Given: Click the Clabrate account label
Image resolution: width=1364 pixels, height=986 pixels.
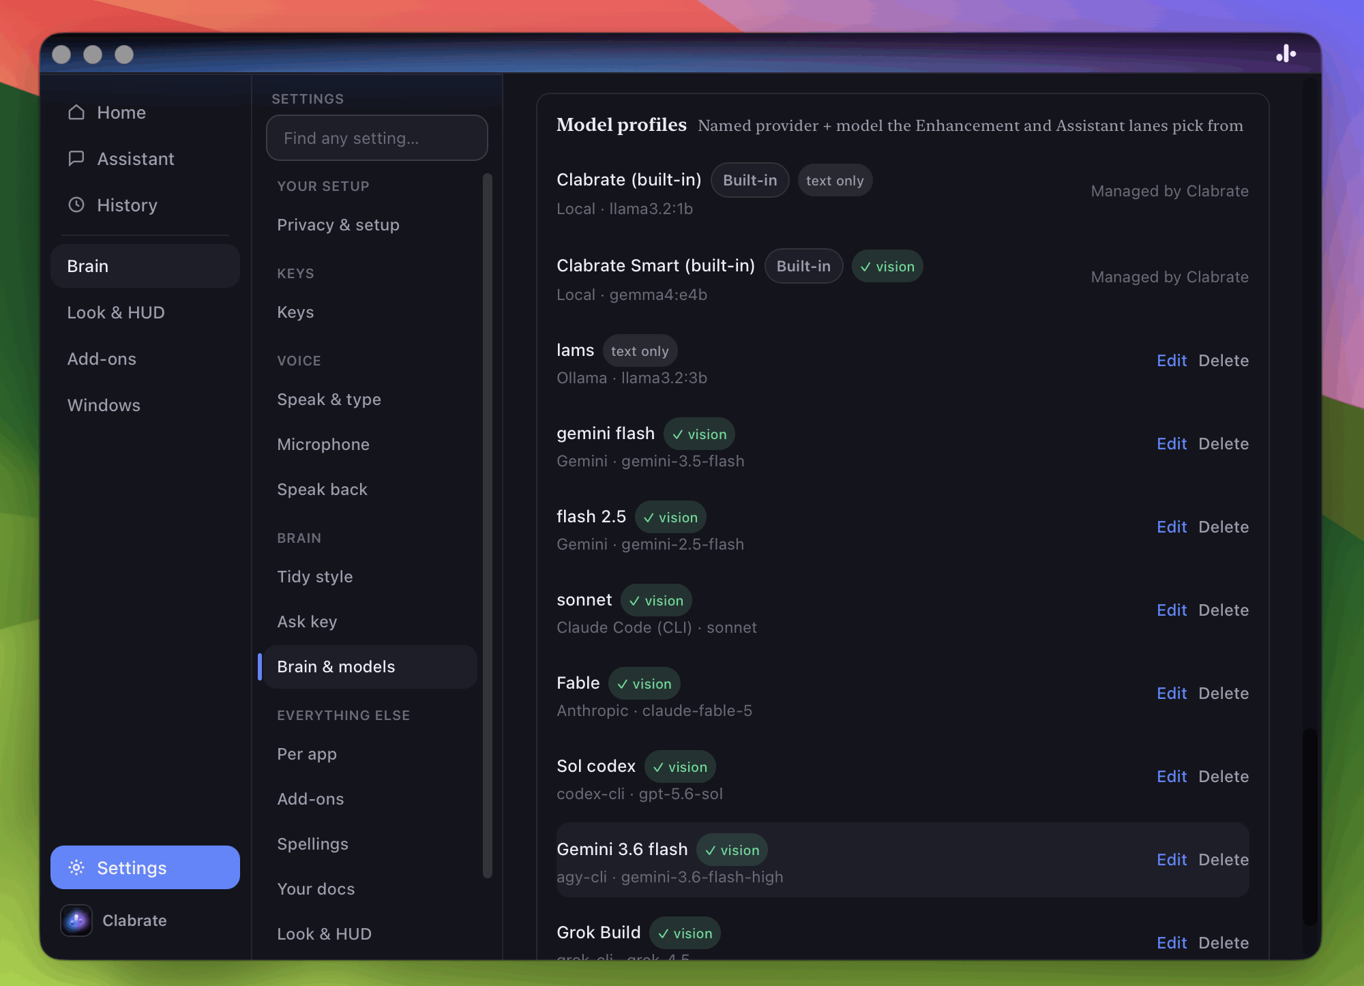Looking at the screenshot, I should 134,921.
